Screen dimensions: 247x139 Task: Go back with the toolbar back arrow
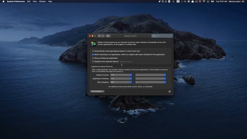coord(99,36)
